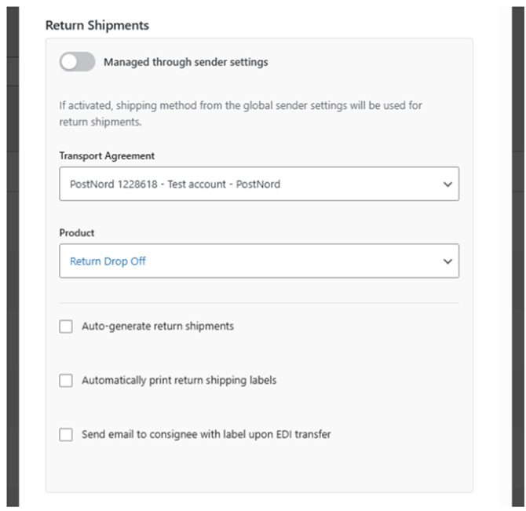Select the 'Return Drop Off' blue text
Image resolution: width=526 pixels, height=511 pixels.
[x=108, y=261]
